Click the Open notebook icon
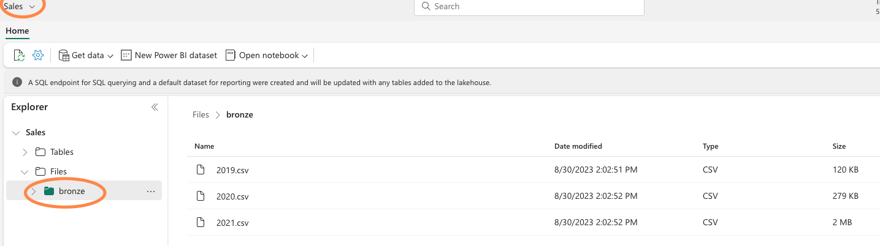This screenshot has height=246, width=880. pos(231,55)
